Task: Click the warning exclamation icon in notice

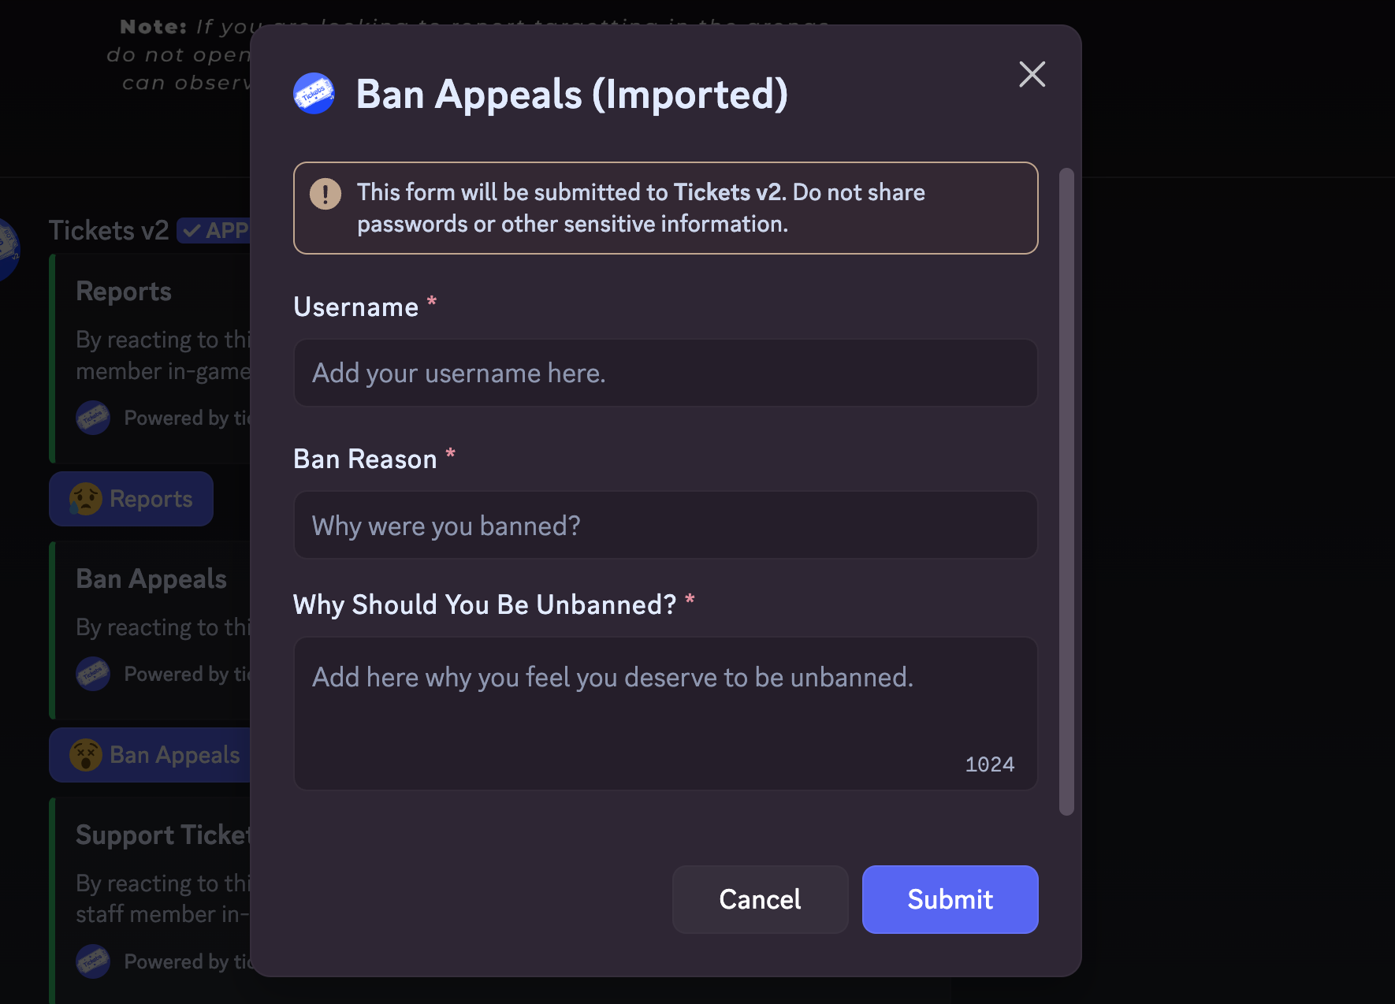Action: pos(325,193)
